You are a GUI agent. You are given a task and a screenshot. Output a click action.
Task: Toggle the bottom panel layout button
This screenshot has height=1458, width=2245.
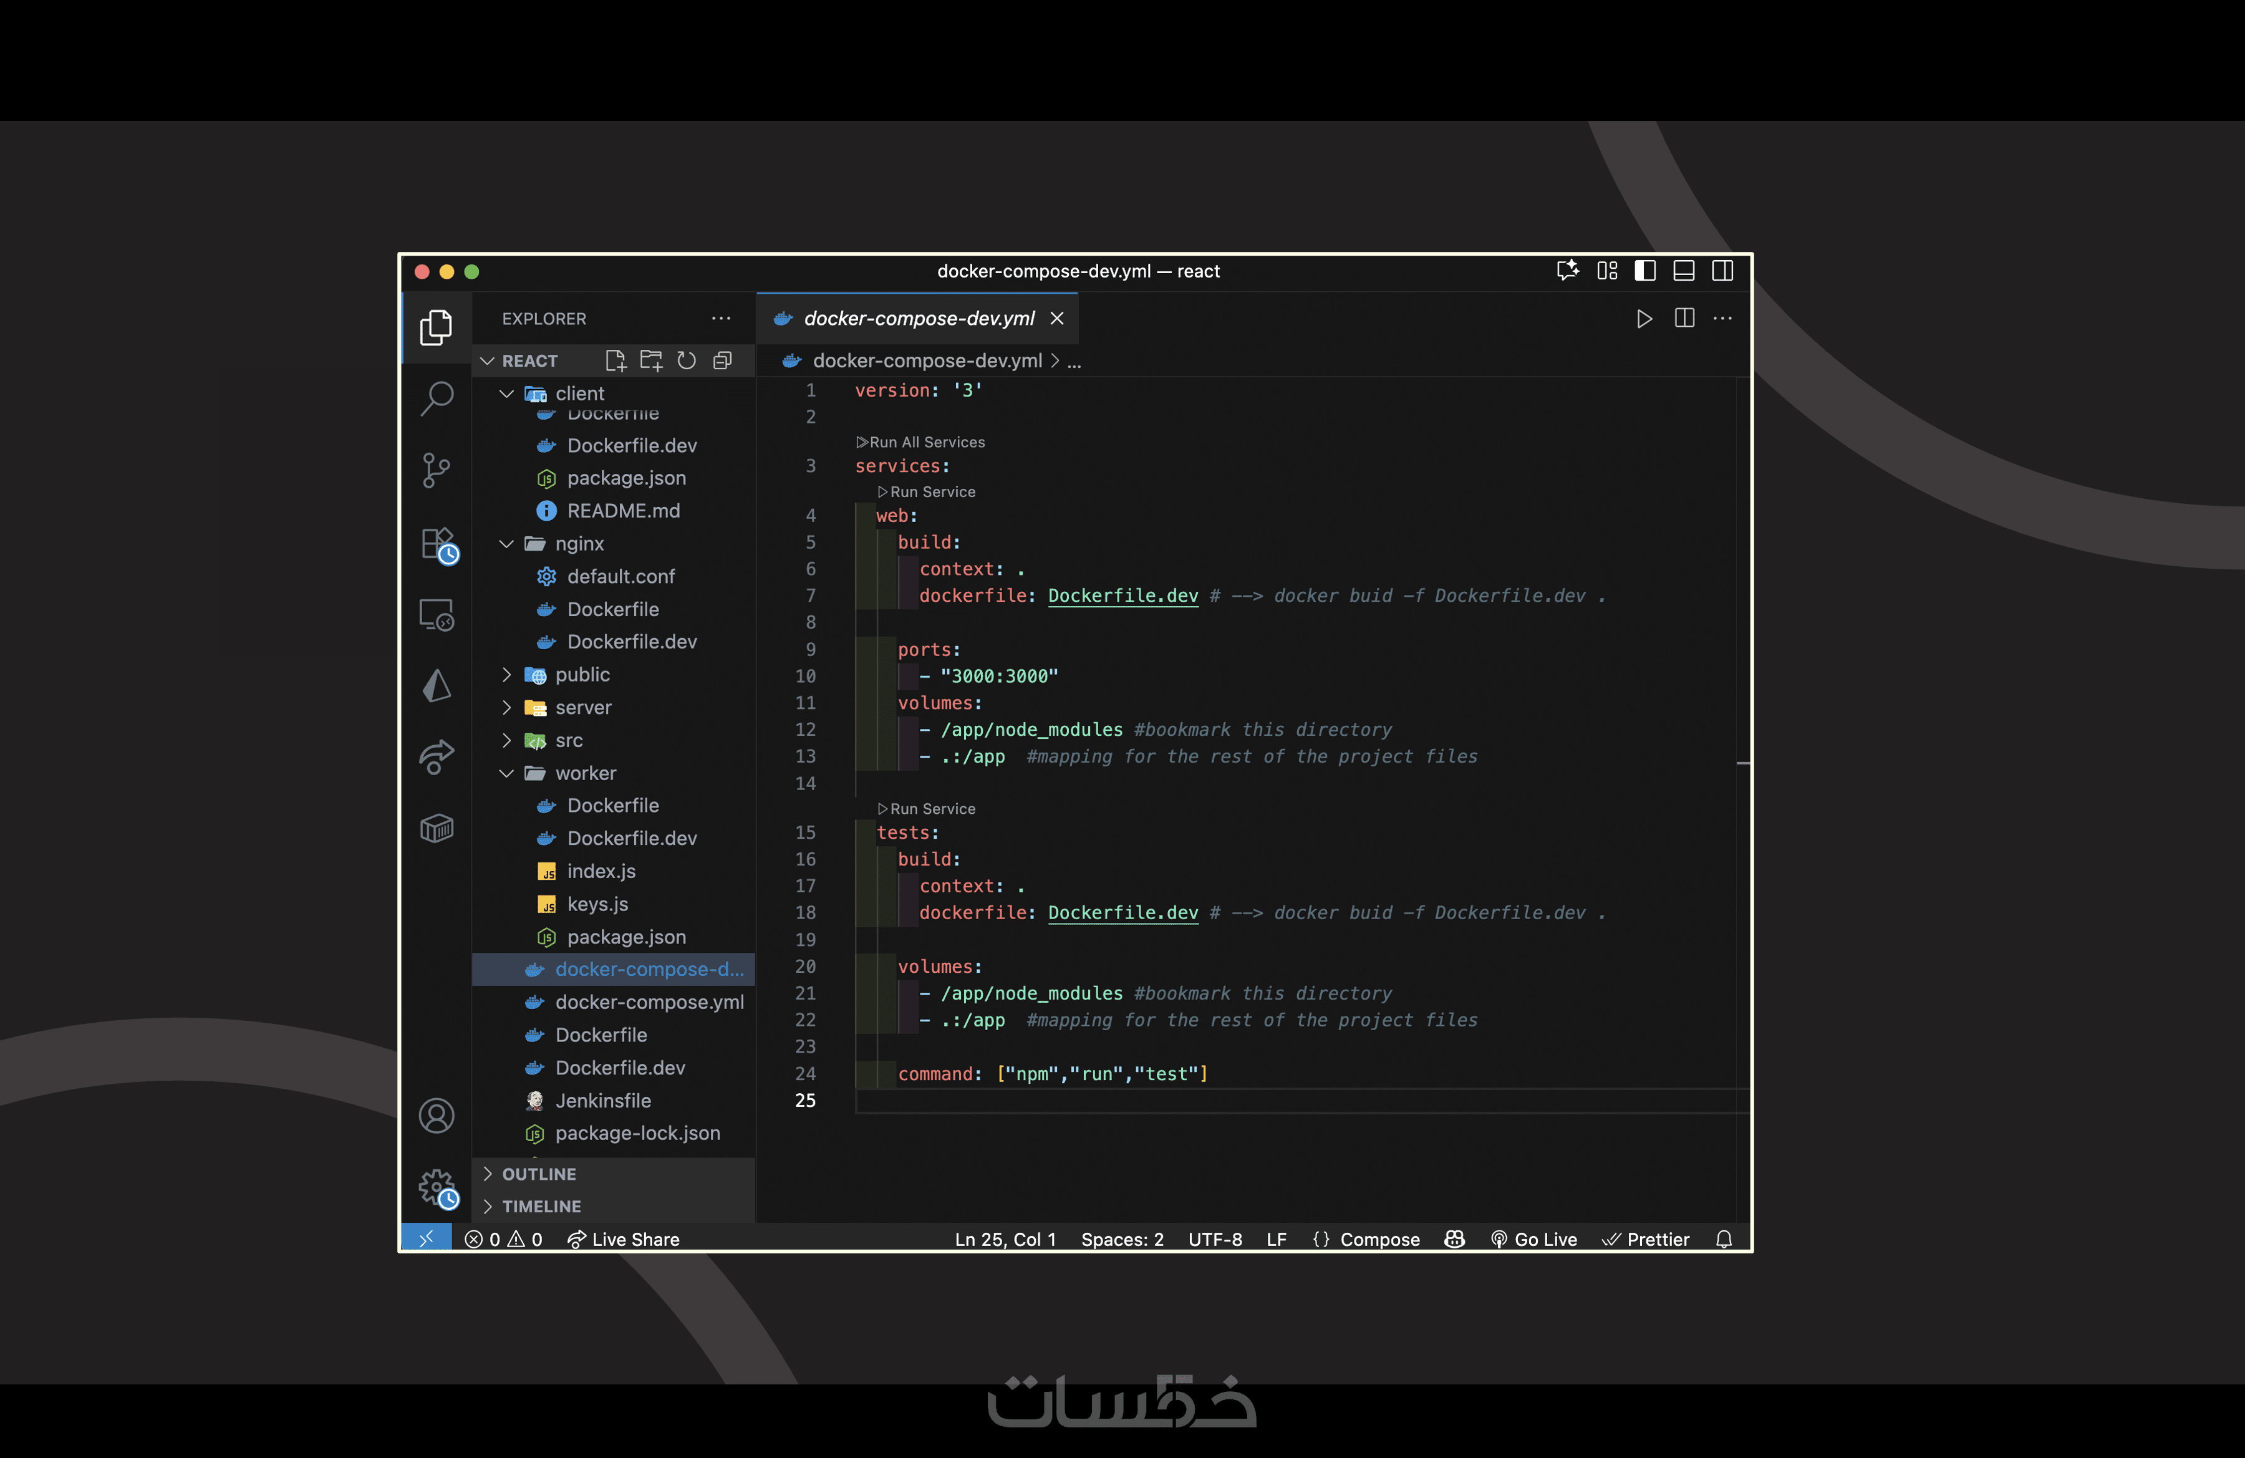coord(1684,271)
